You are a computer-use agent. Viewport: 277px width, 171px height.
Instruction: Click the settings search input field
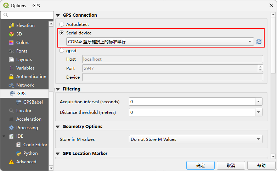point(27,15)
